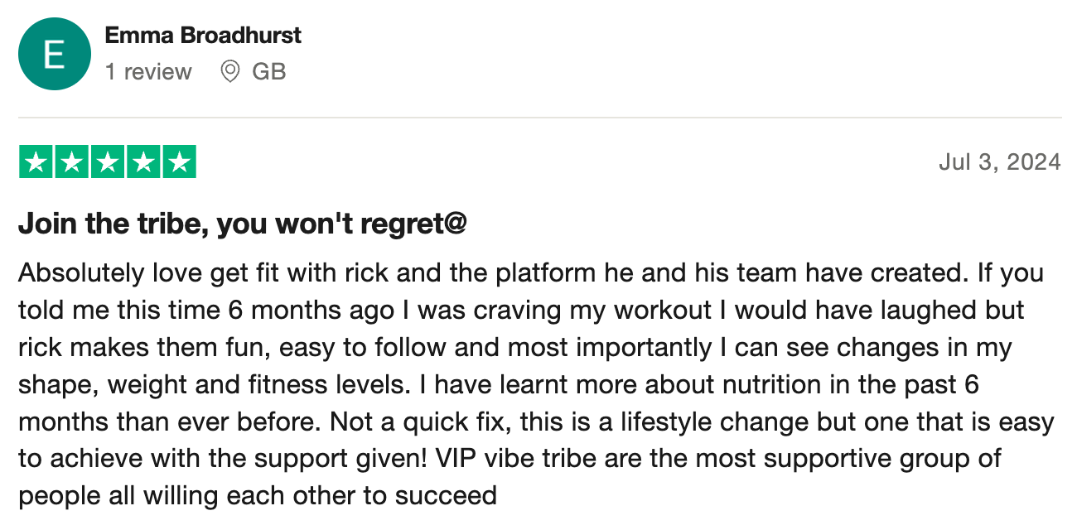Click the "1 review" count text
Screen dimensions: 1077x530
coord(148,72)
